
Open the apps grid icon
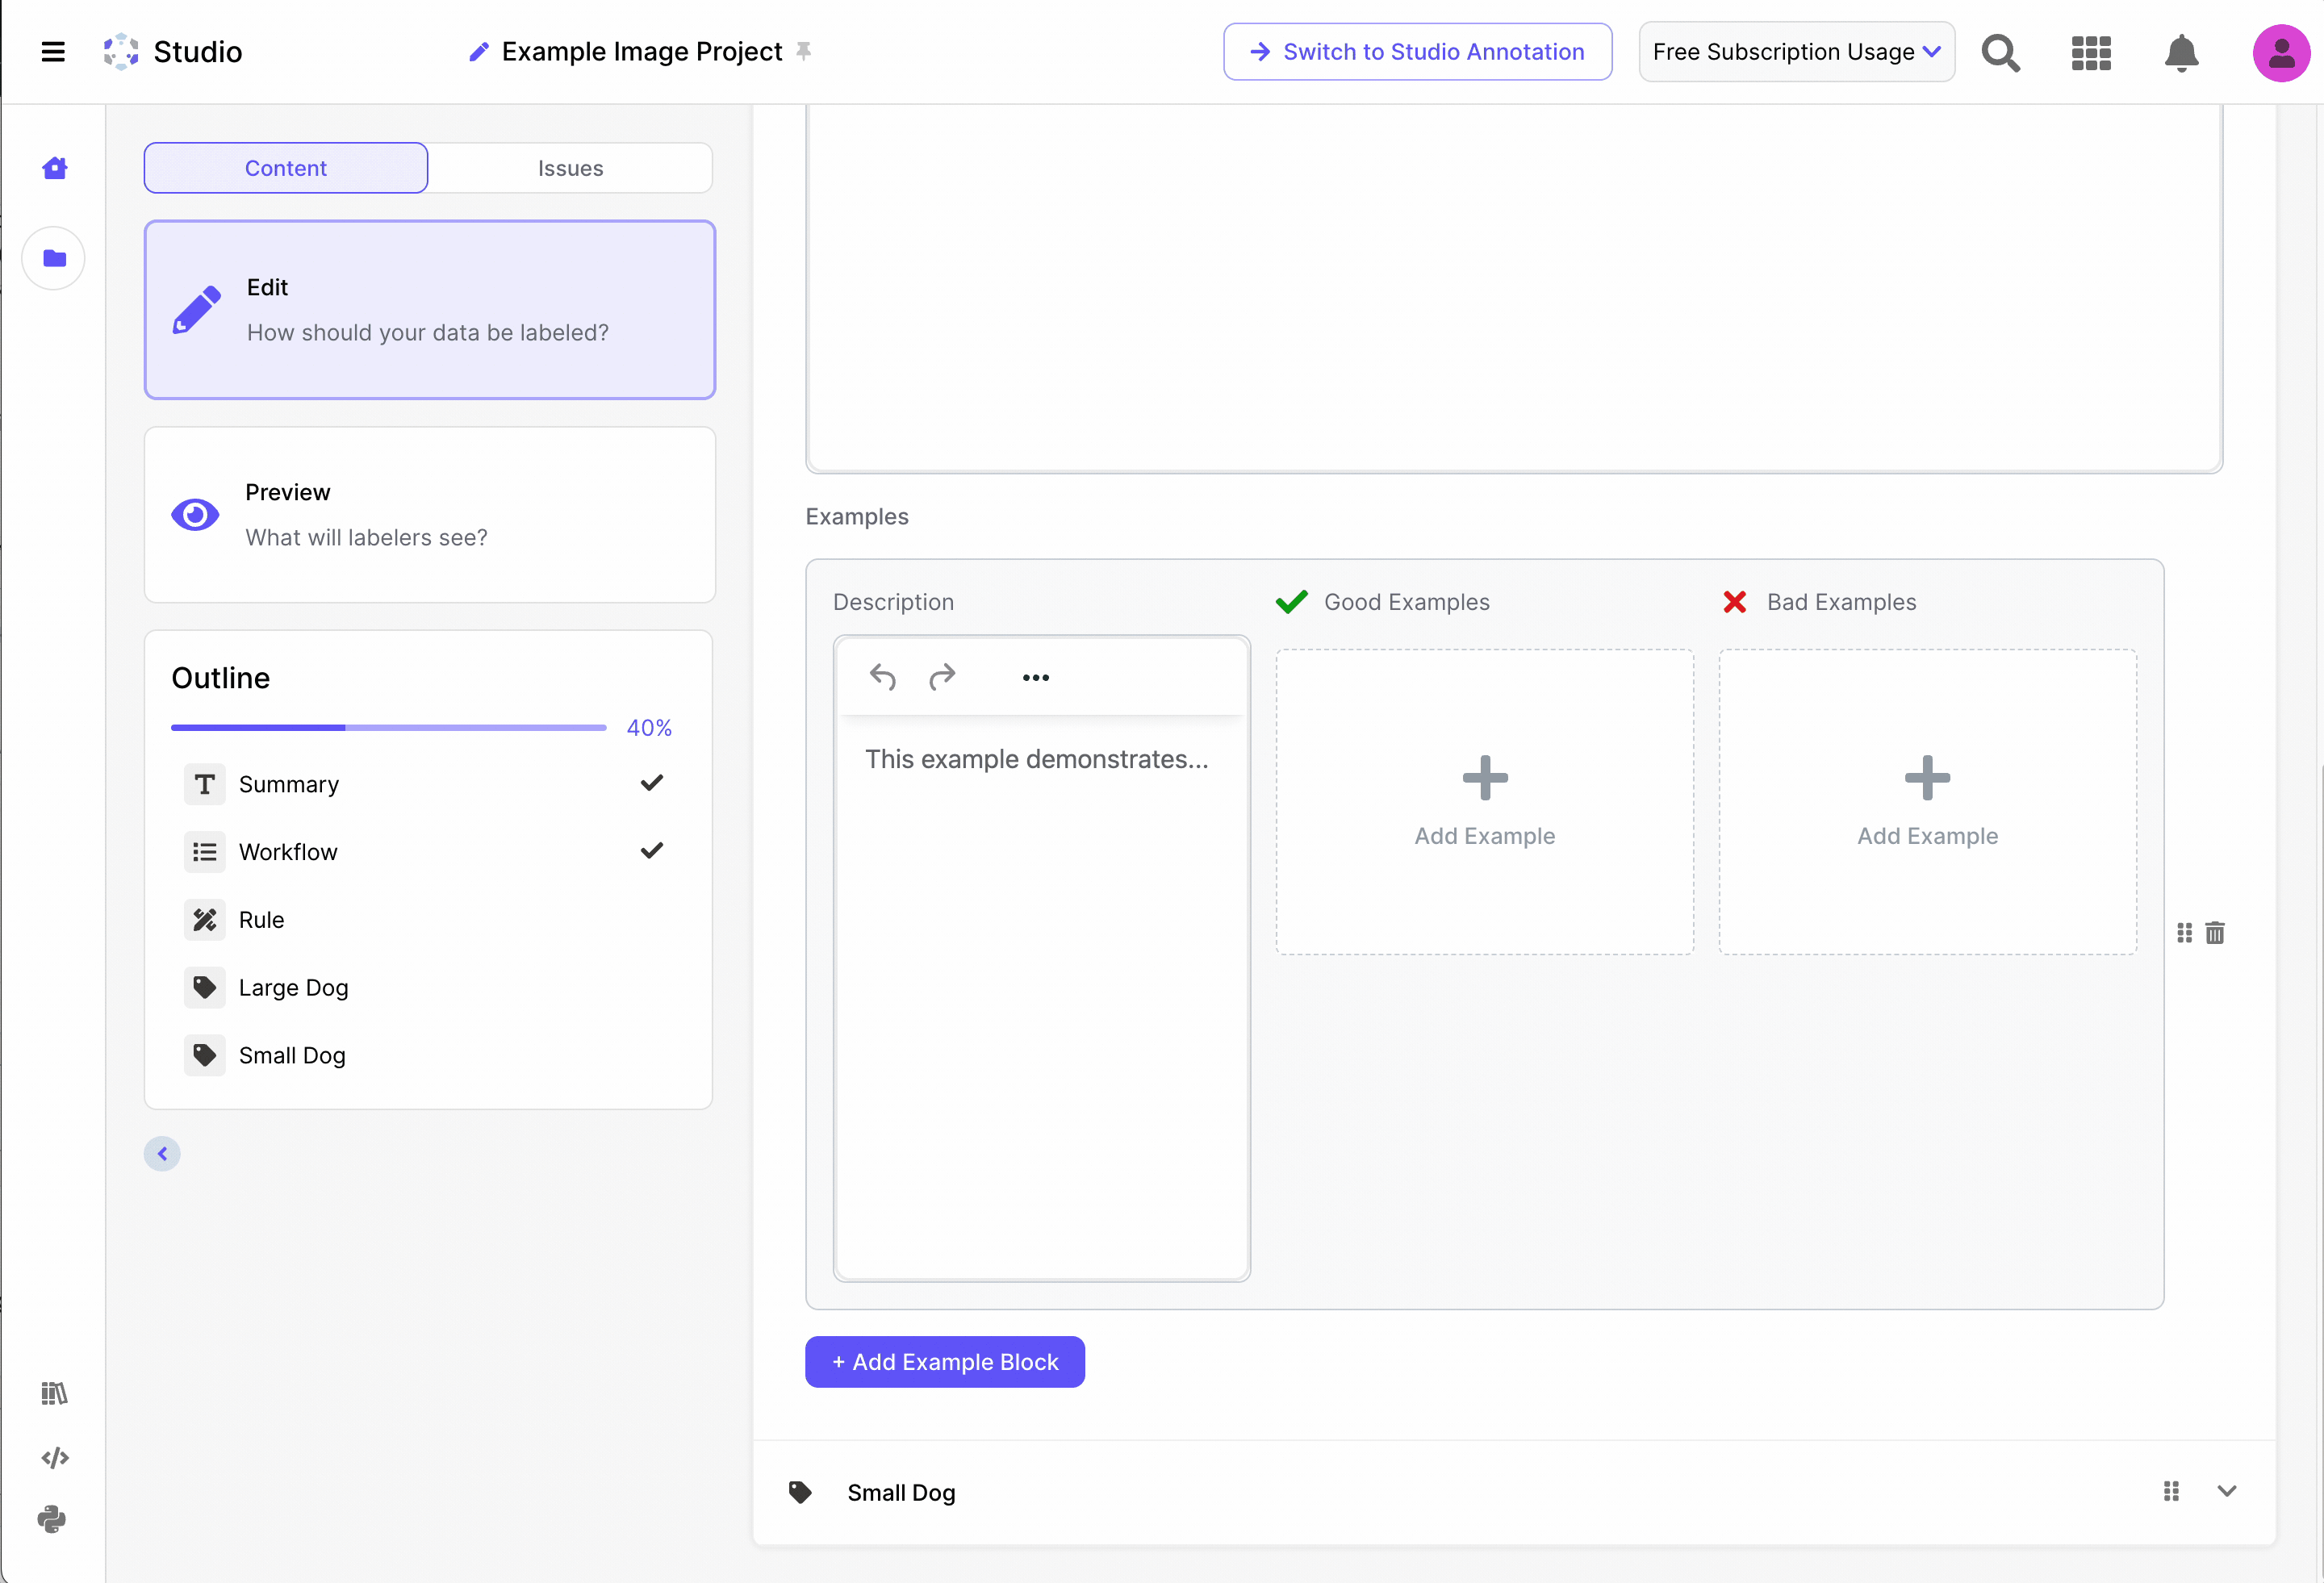click(x=2090, y=52)
